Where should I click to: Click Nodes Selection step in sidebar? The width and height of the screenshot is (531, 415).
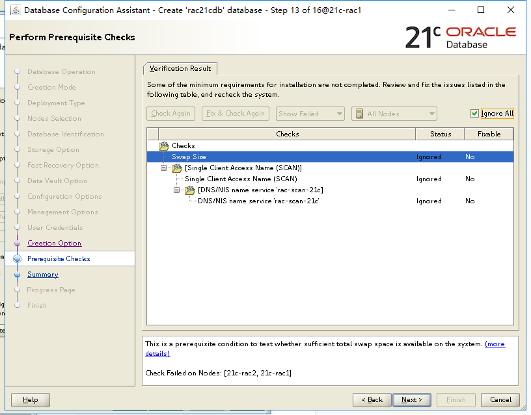pos(54,119)
